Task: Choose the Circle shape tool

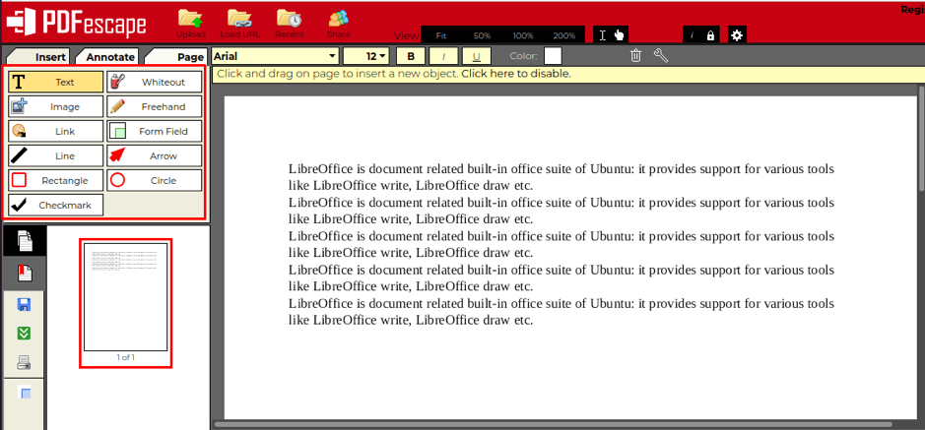Action: point(154,181)
